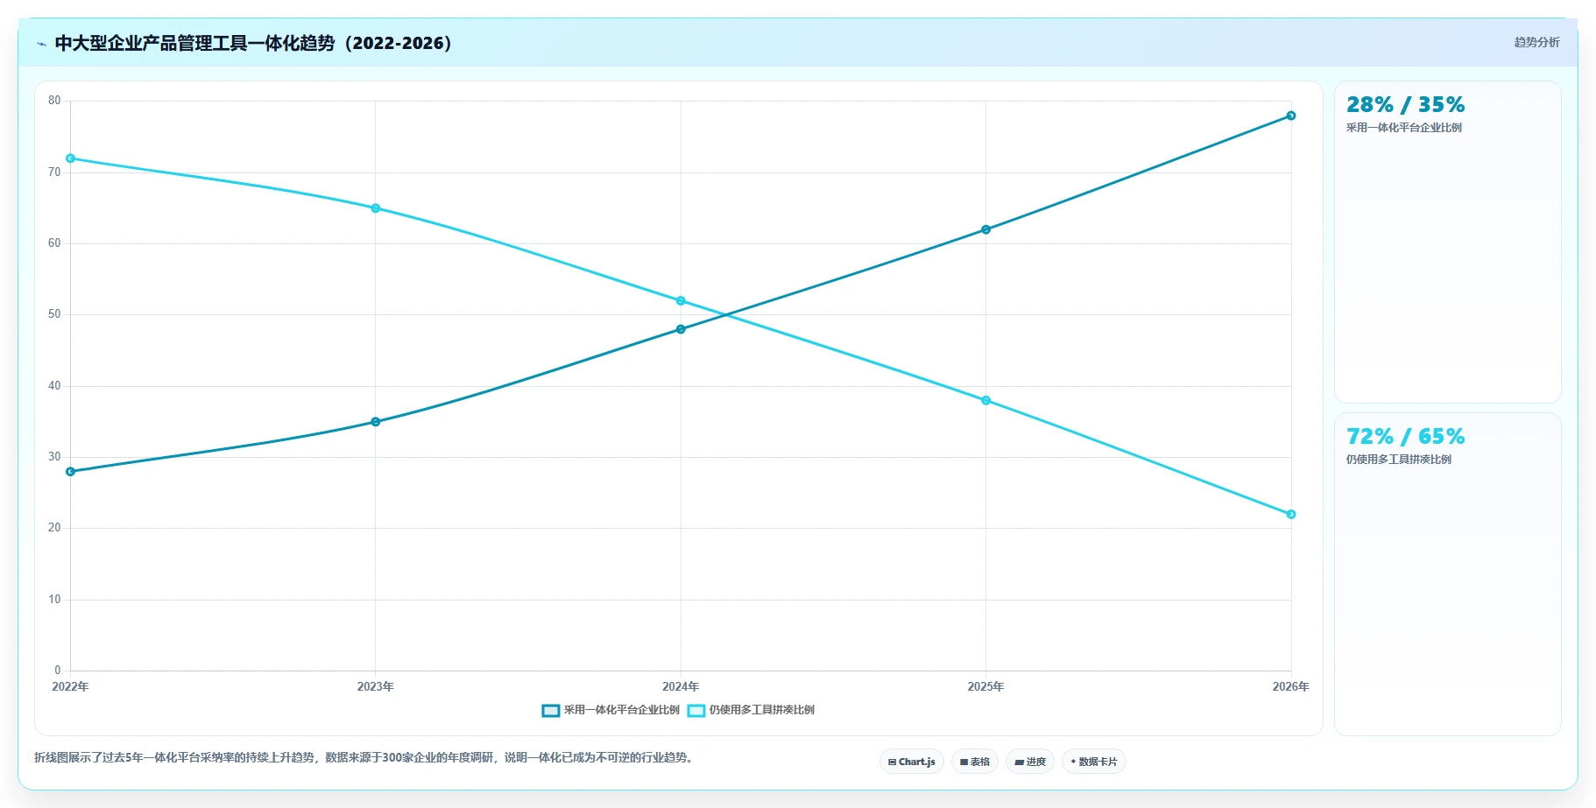The image size is (1596, 808).
Task: Click the 2023年 data point at 35 on dark line
Action: click(x=376, y=422)
